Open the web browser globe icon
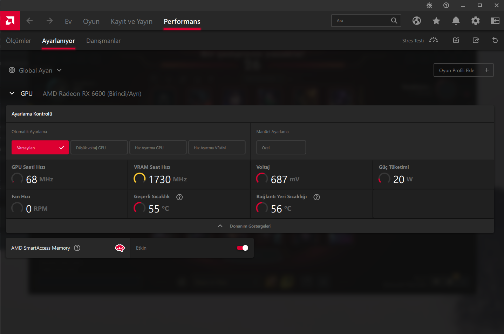The width and height of the screenshot is (504, 334). [417, 21]
